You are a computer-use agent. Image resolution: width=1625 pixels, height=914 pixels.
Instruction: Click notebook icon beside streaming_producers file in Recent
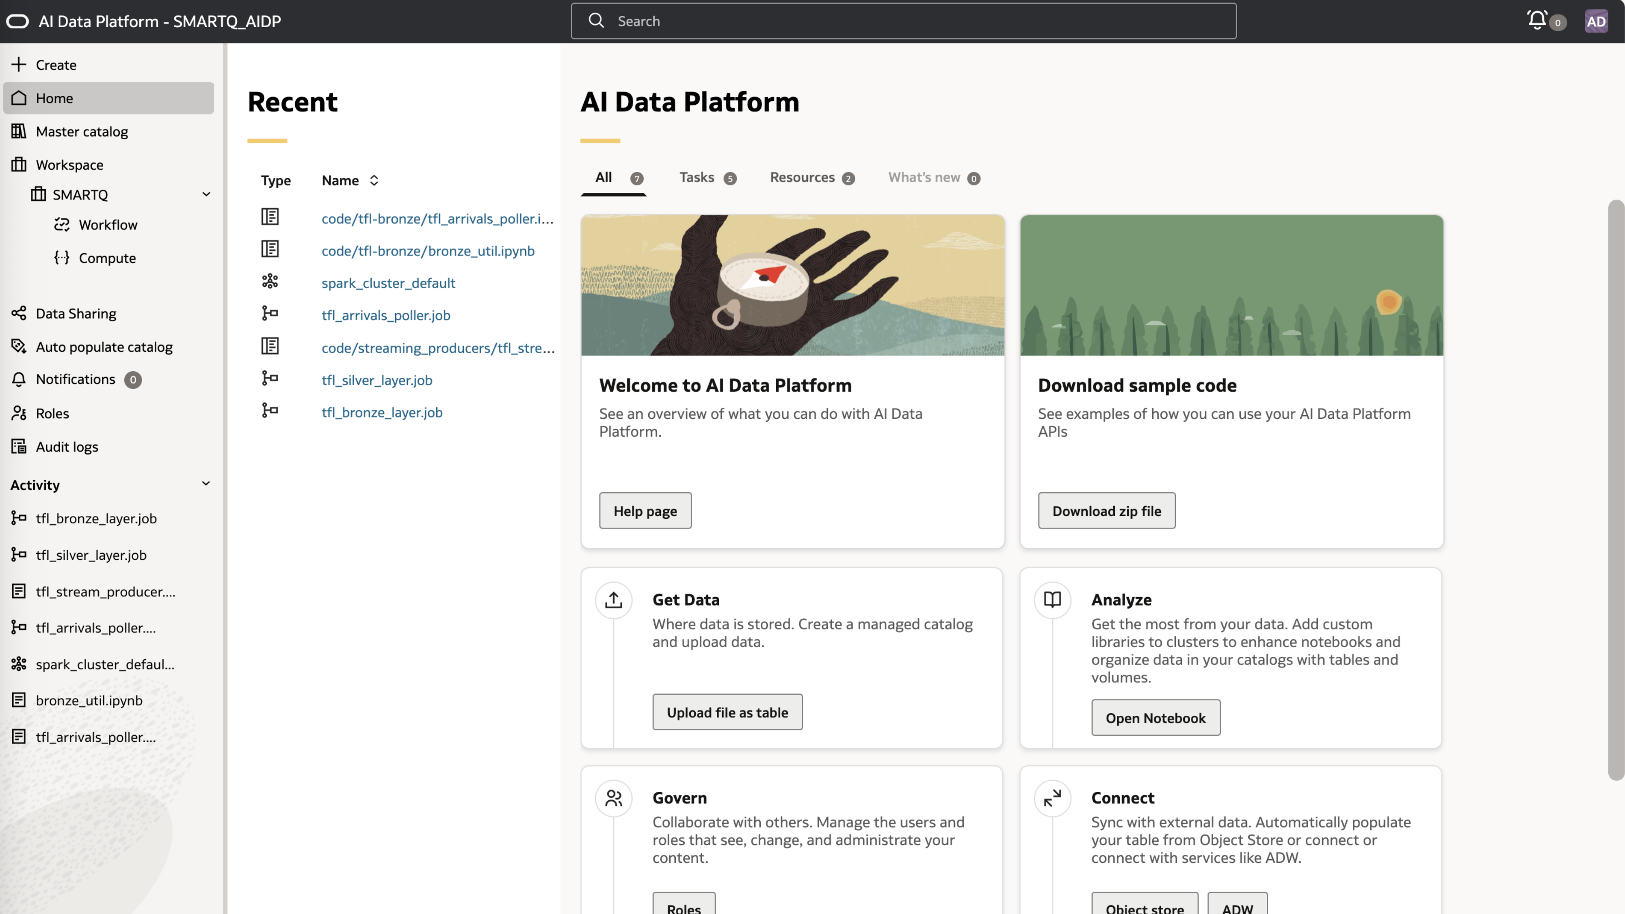click(x=270, y=346)
